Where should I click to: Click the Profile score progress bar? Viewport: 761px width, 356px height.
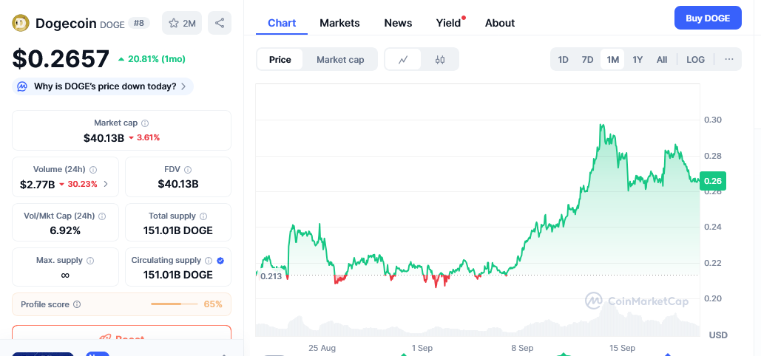click(x=175, y=304)
